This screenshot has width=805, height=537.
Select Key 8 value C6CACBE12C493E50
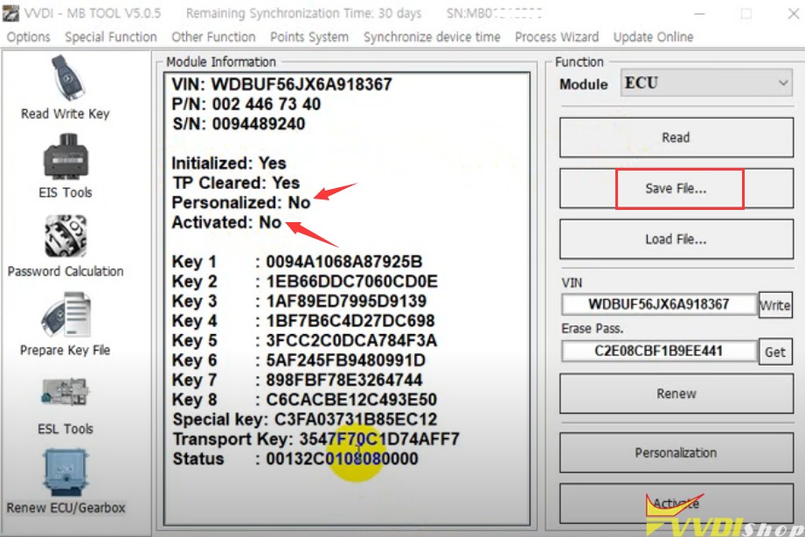coord(351,400)
